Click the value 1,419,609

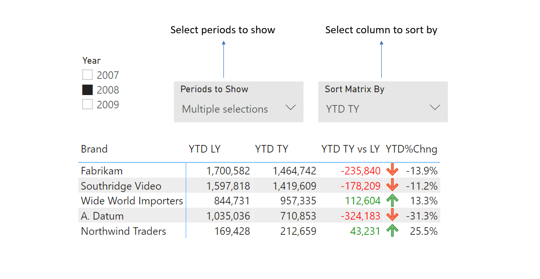(x=294, y=186)
